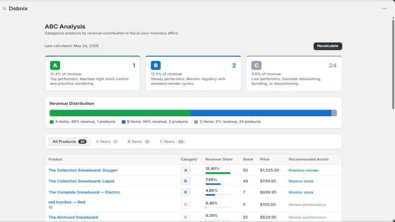Screen dimensions: 395x222
Task: Click the Category column header
Action: pos(189,159)
